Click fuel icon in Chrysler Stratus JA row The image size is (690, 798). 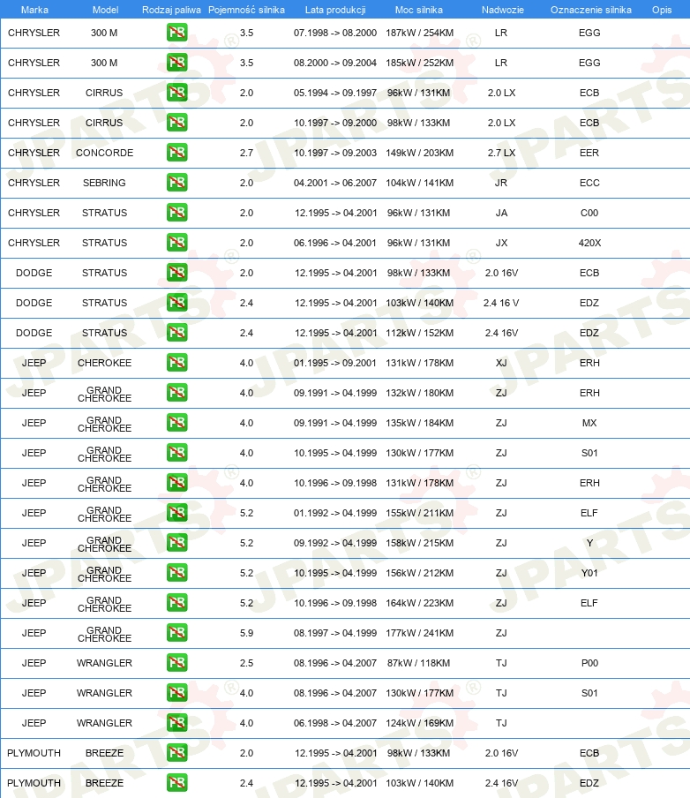tap(177, 213)
